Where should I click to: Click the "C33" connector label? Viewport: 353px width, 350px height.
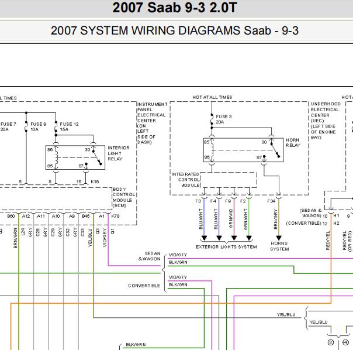[82, 232]
